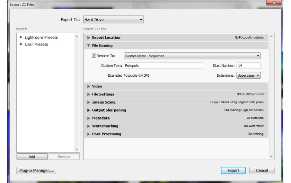The image size is (291, 183).
Task: Click the Start Number input field
Action: pyautogui.click(x=248, y=66)
